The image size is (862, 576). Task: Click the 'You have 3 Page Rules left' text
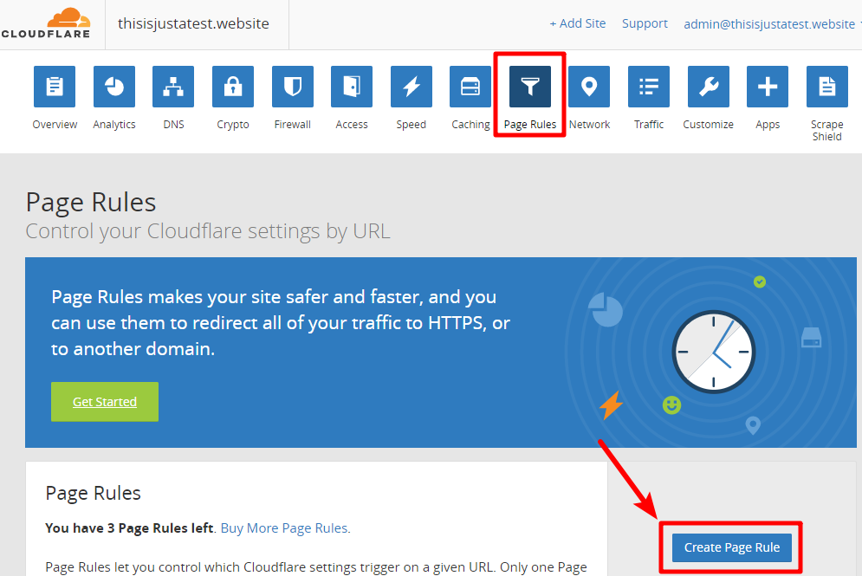pos(129,528)
